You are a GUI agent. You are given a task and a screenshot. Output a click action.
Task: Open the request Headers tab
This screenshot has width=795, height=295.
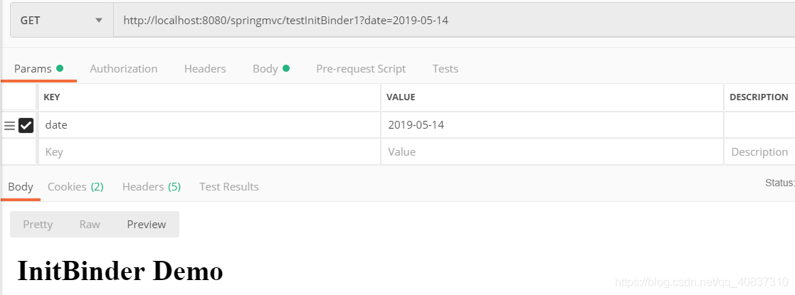[205, 69]
